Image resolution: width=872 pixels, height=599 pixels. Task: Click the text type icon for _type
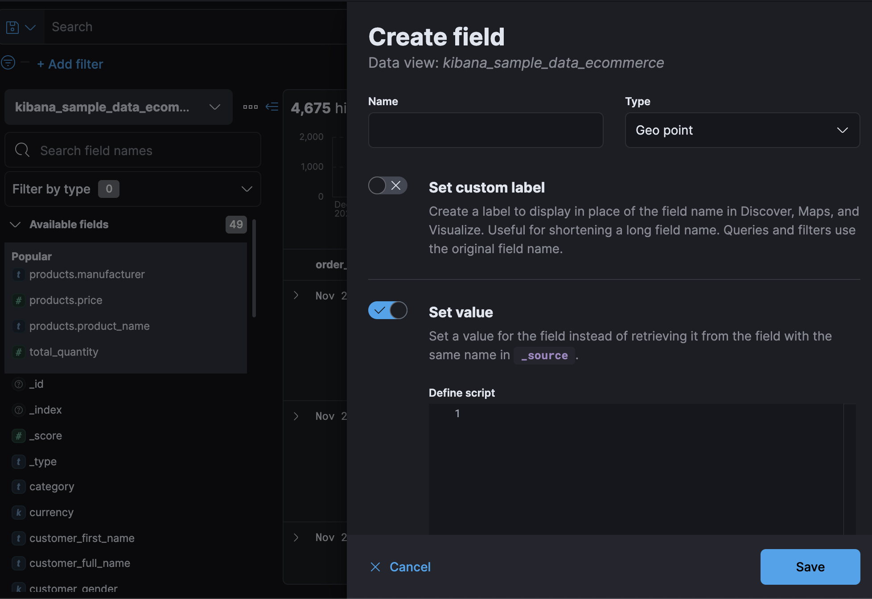tap(18, 462)
